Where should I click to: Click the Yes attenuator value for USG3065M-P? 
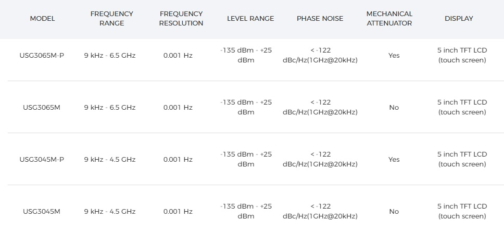coord(394,55)
